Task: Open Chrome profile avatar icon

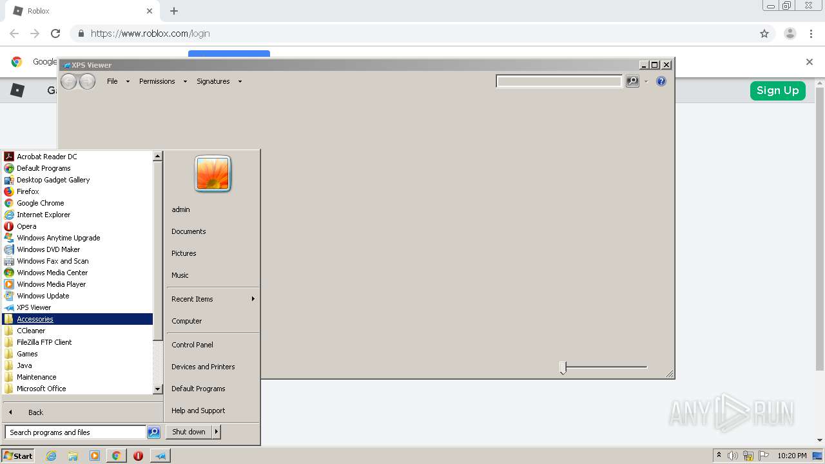Action: pos(790,34)
